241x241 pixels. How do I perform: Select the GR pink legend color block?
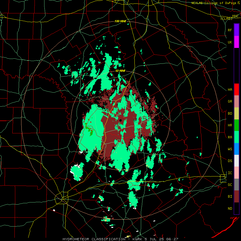(x=236, y=101)
